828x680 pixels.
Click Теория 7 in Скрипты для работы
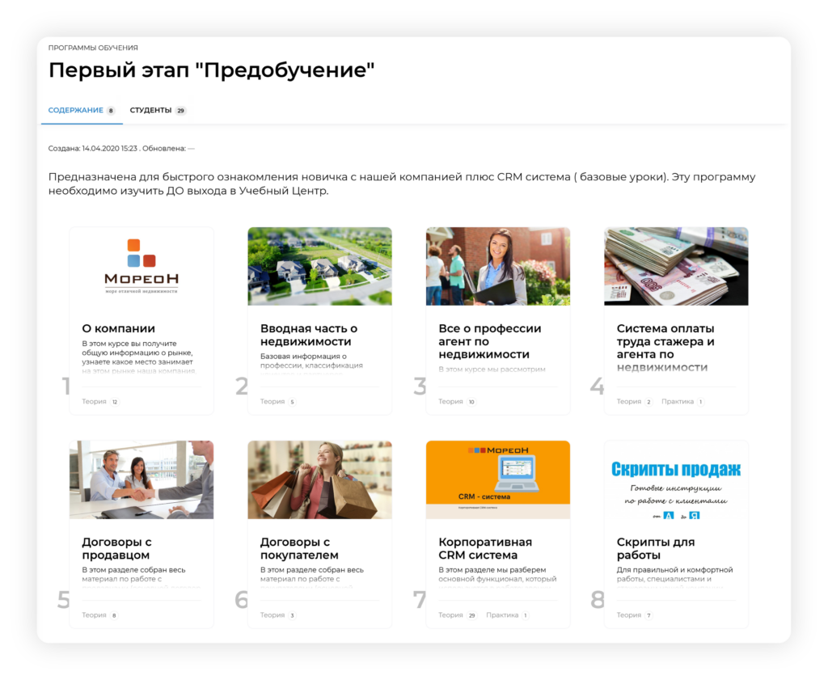coord(635,615)
